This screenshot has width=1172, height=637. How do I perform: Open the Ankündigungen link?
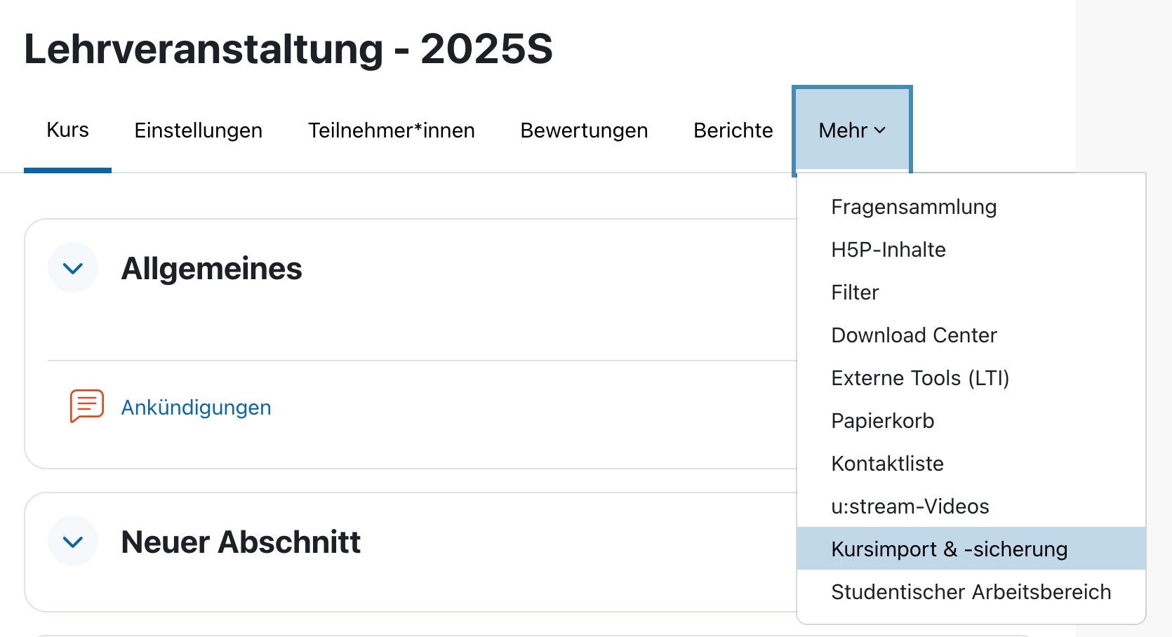point(196,408)
